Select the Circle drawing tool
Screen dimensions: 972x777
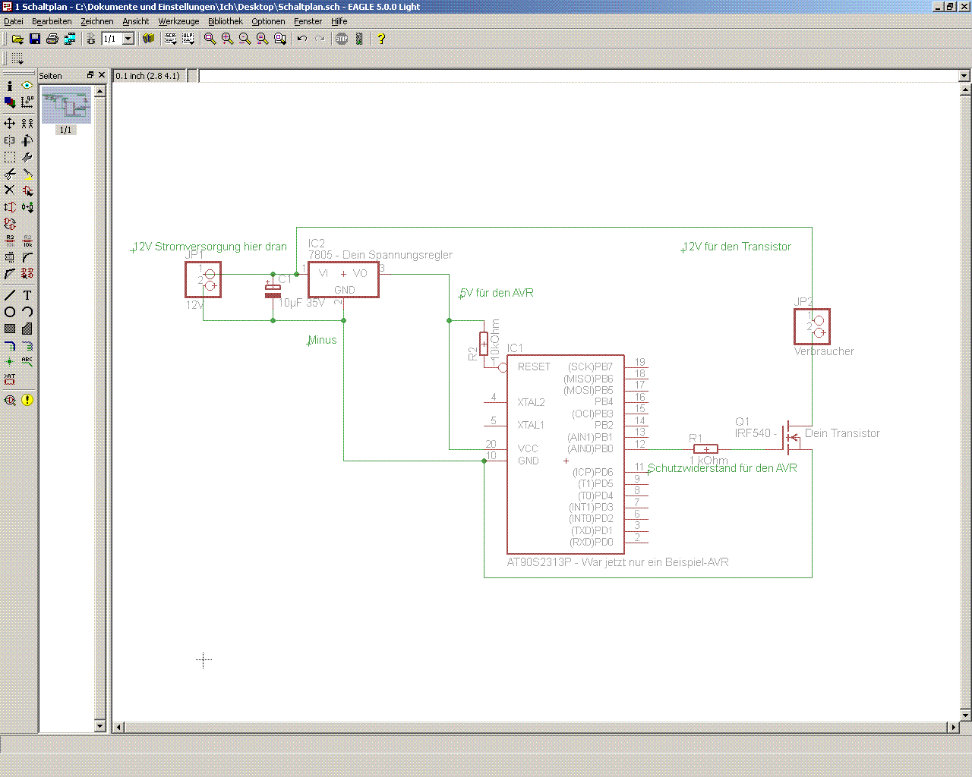point(10,312)
